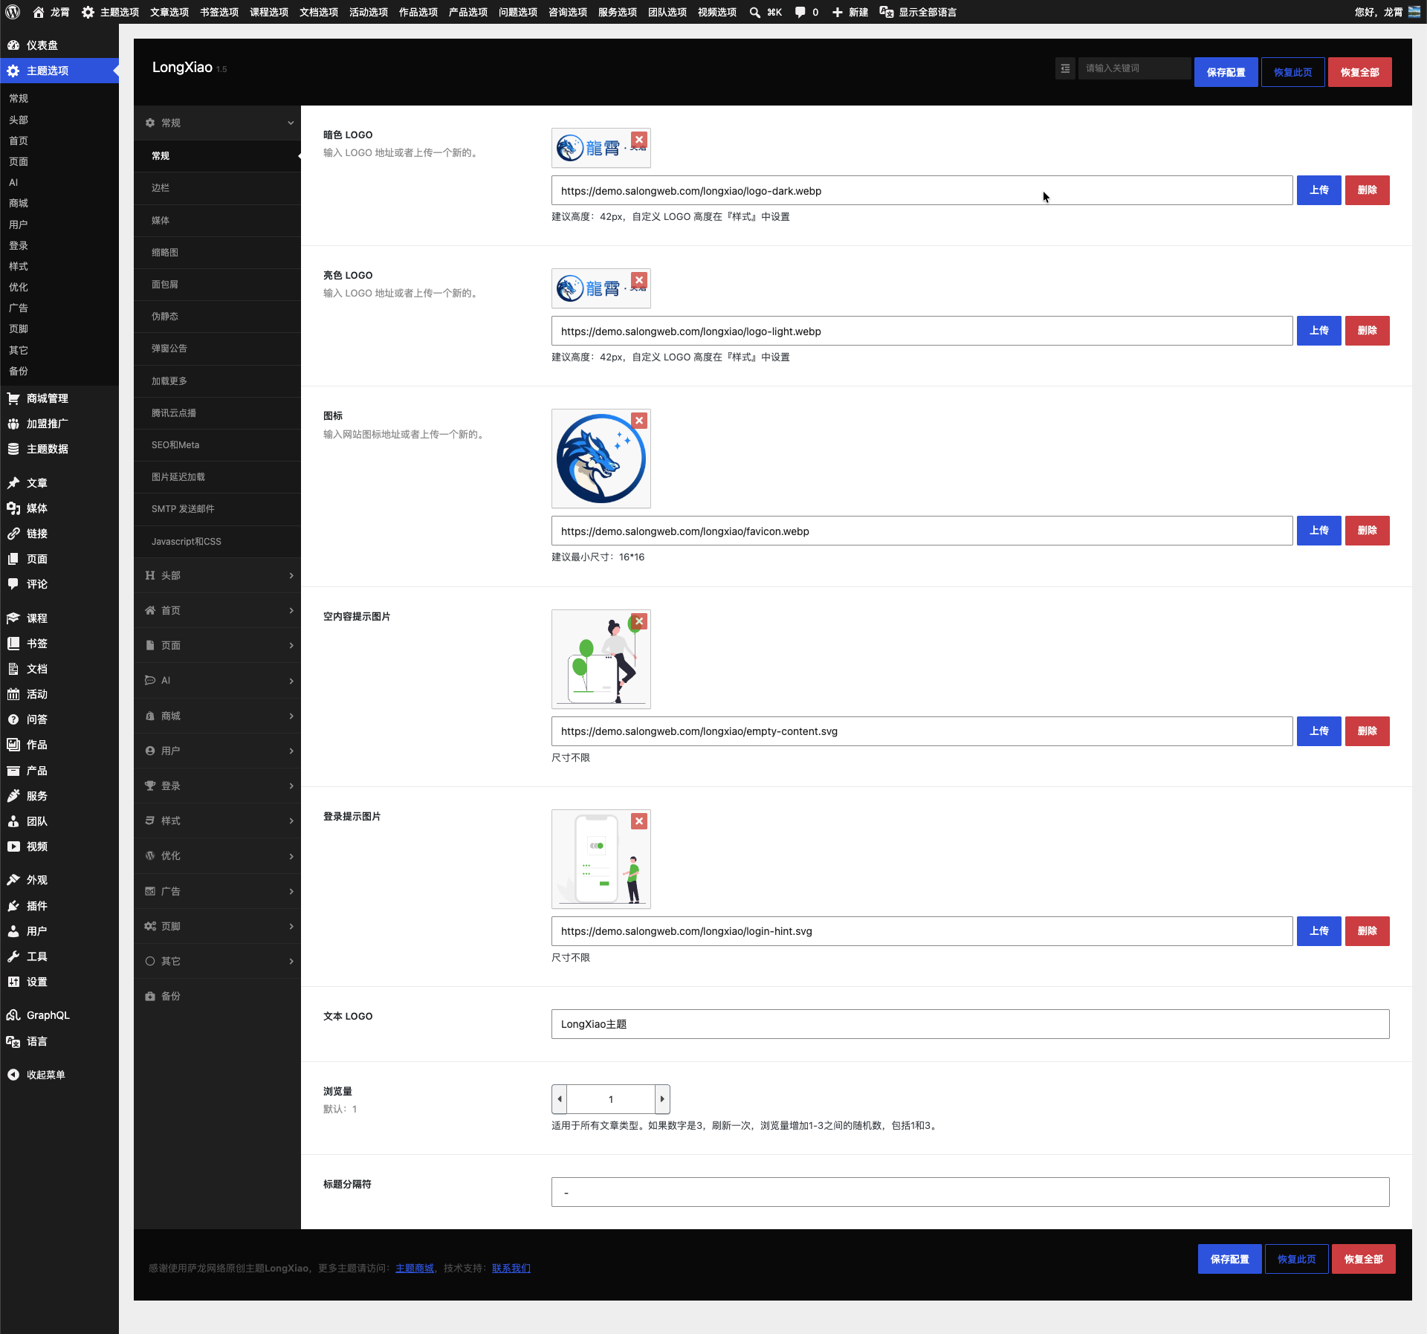Expand the 头部 settings section
The width and height of the screenshot is (1427, 1334).
pyautogui.click(x=217, y=575)
